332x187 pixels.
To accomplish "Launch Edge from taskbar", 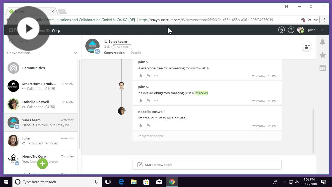I will [x=121, y=182].
